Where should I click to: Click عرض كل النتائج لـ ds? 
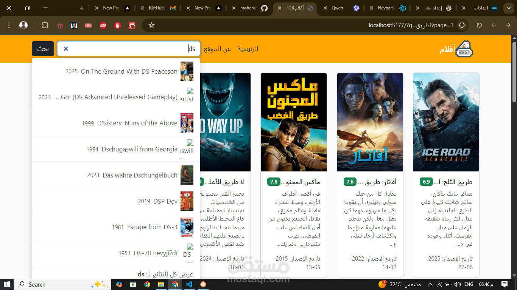click(165, 275)
